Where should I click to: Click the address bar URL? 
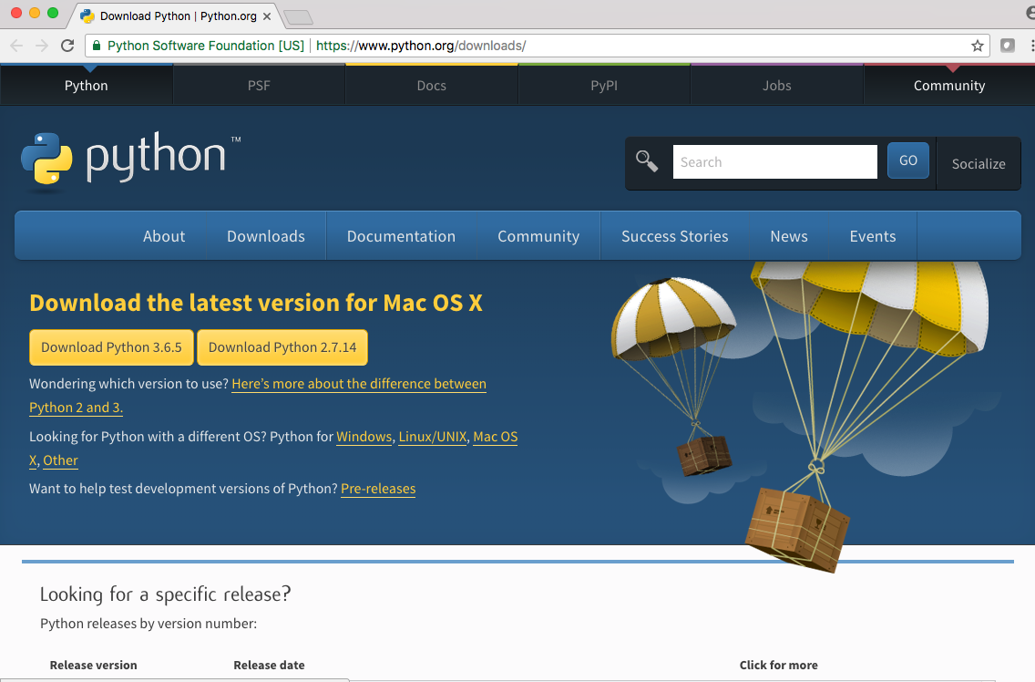421,46
